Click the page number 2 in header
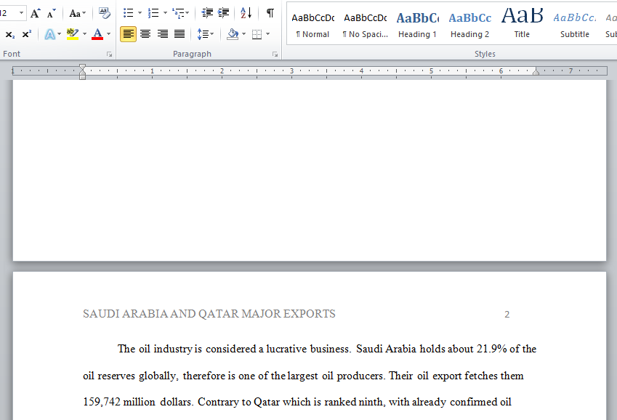The width and height of the screenshot is (617, 420). 507,314
